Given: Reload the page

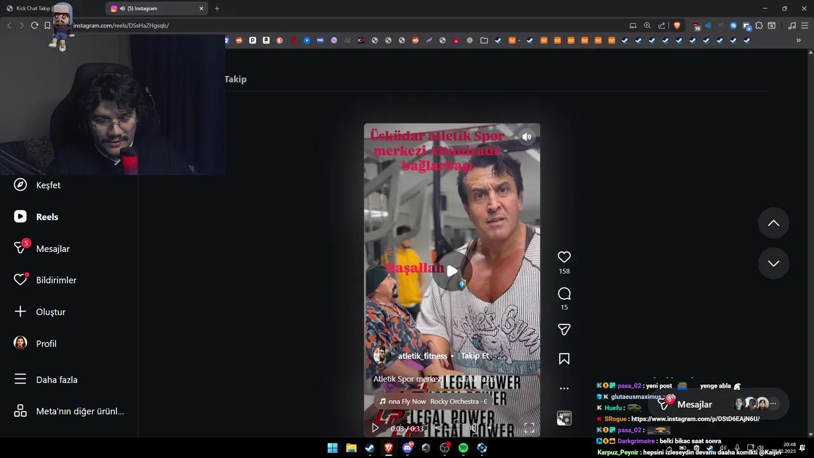Looking at the screenshot, I should tap(34, 25).
